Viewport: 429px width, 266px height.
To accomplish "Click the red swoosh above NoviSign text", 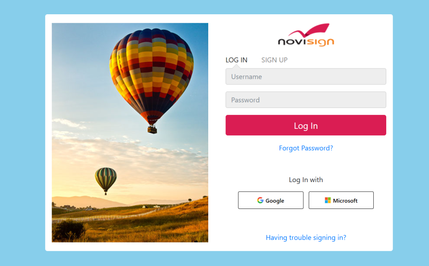I will point(309,30).
